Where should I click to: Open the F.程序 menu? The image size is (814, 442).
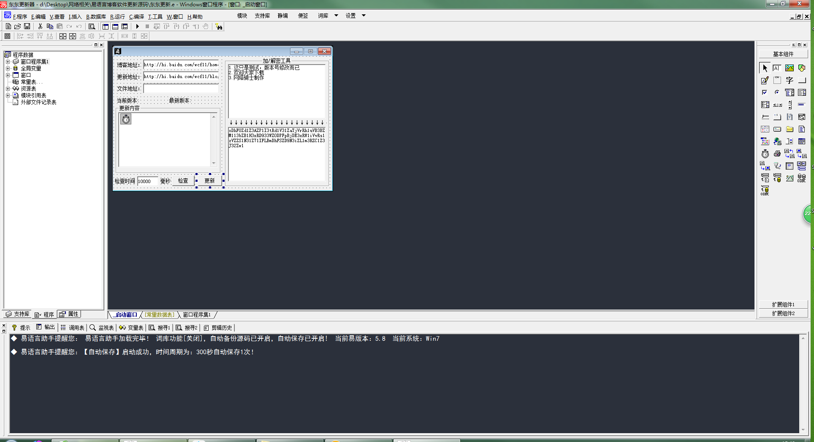tap(19, 16)
